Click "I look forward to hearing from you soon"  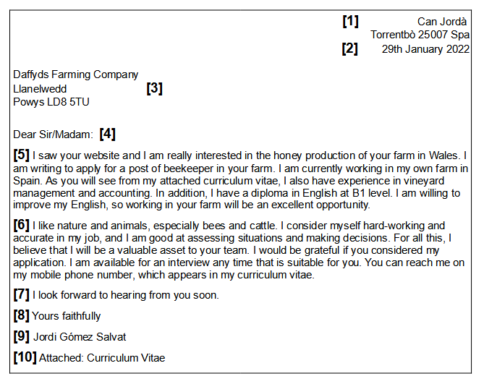[x=125, y=295]
